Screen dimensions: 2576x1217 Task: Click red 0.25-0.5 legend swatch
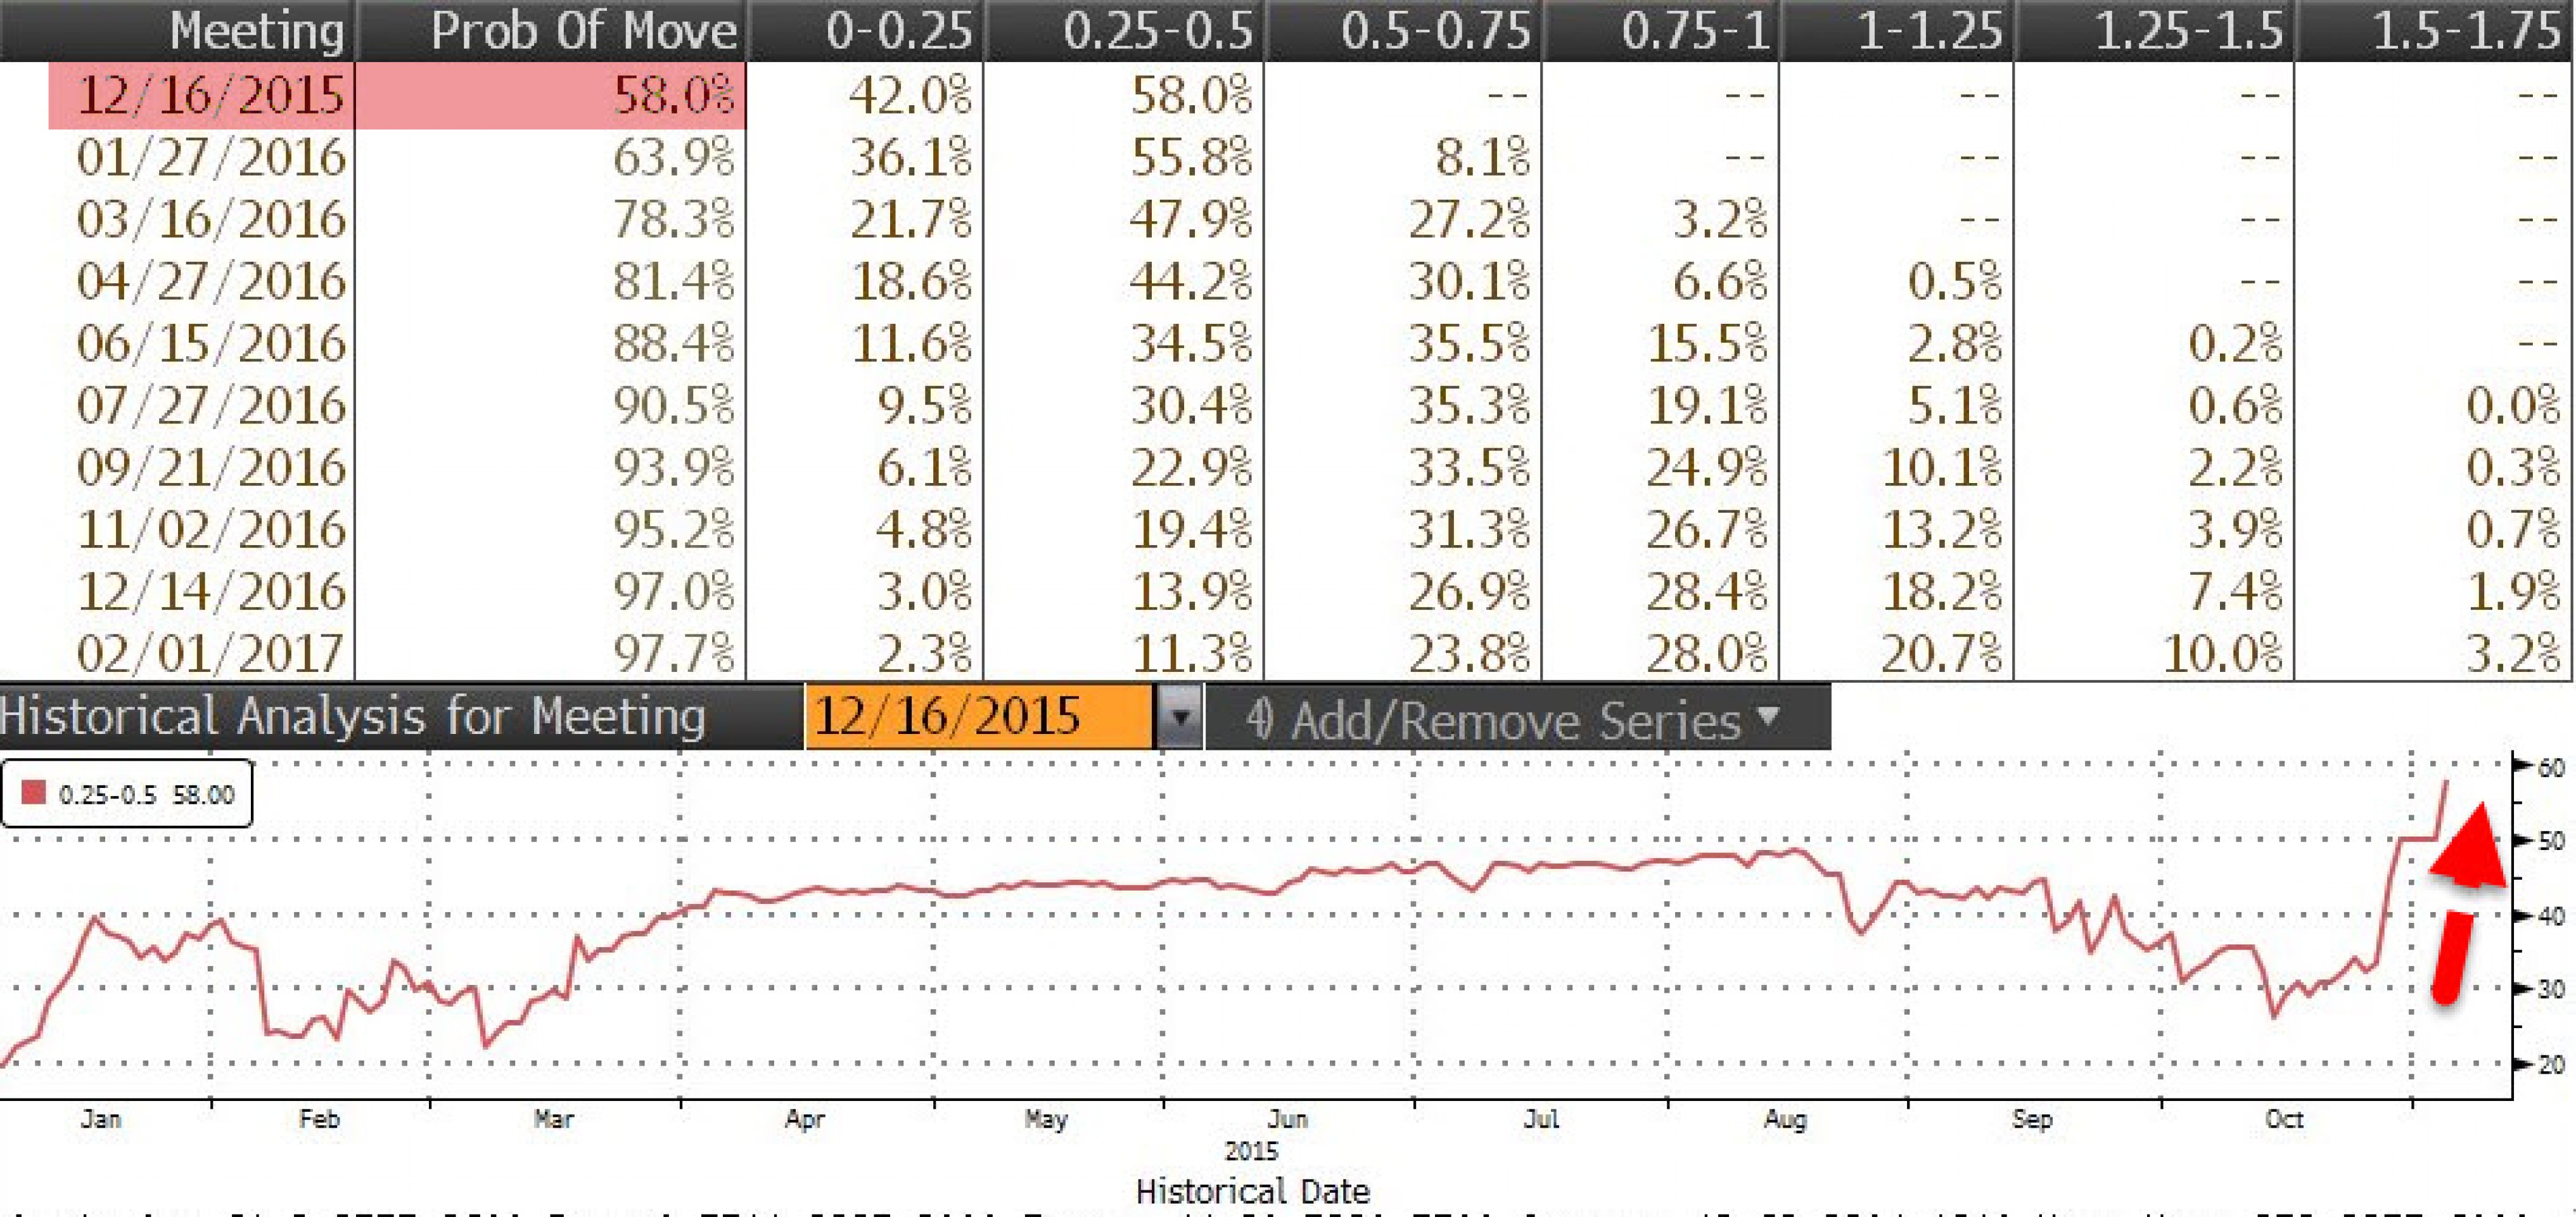(x=34, y=794)
